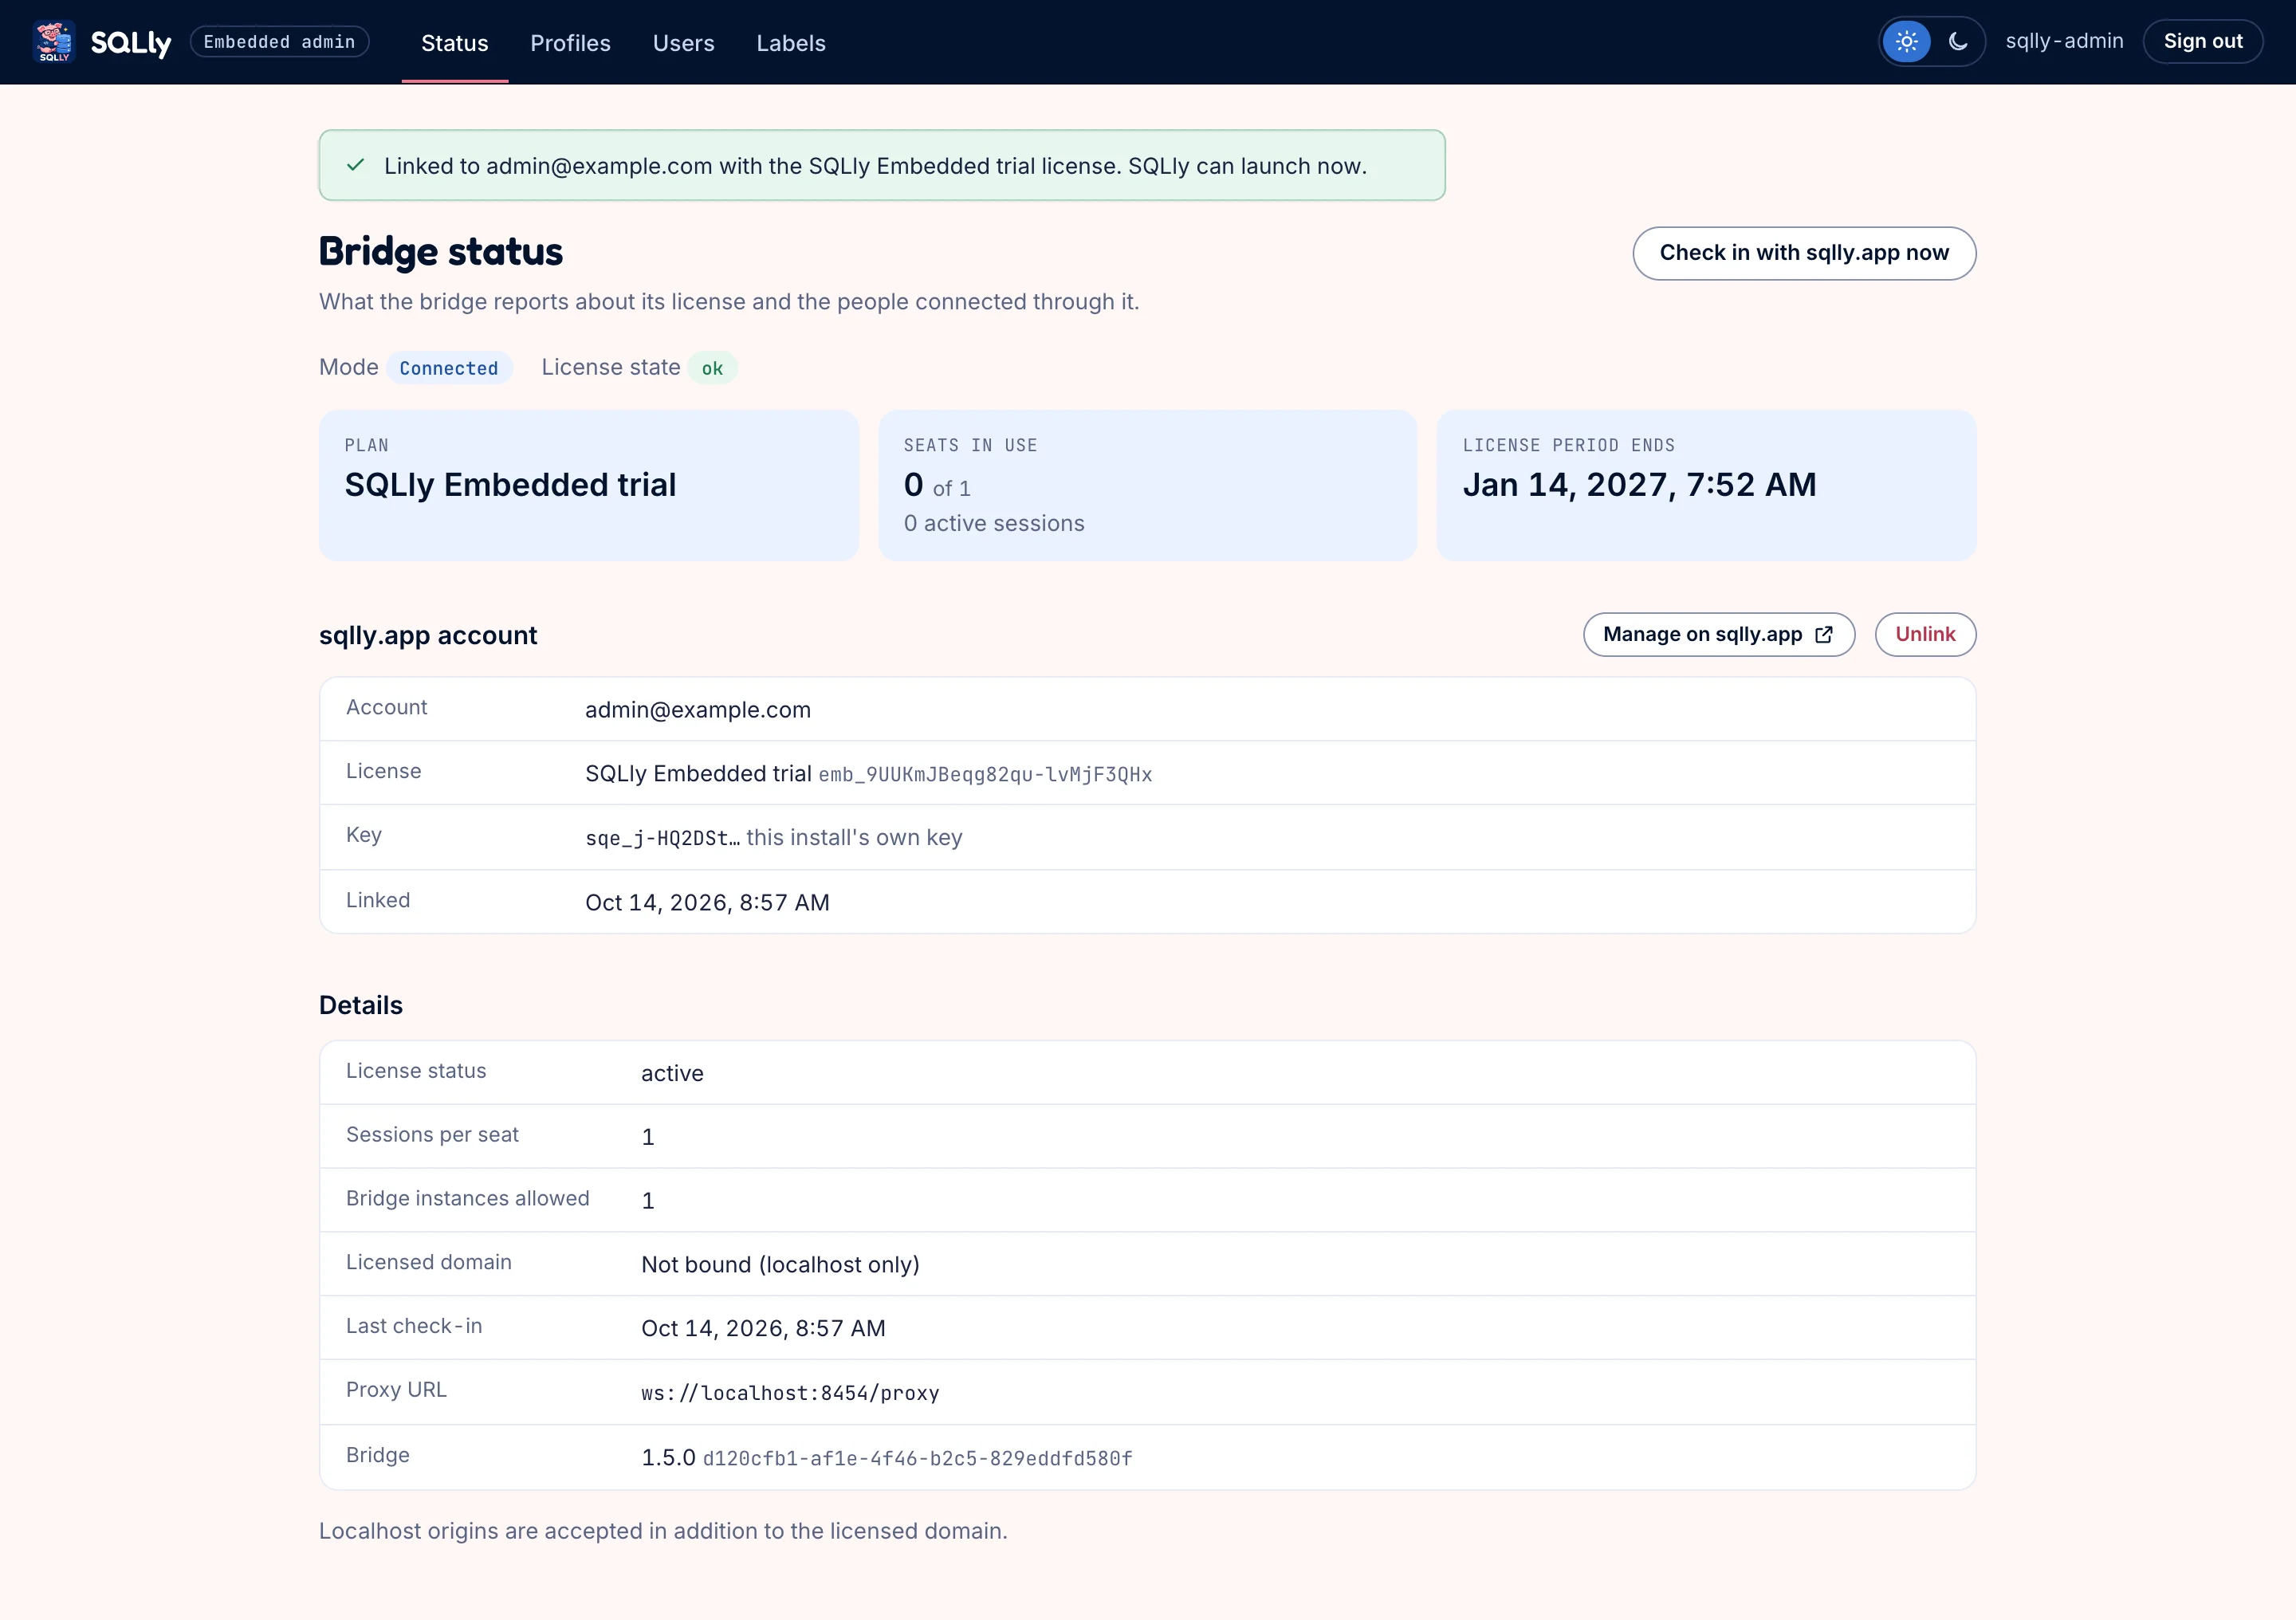This screenshot has height=1620, width=2296.
Task: Sign out of the admin
Action: (2203, 41)
